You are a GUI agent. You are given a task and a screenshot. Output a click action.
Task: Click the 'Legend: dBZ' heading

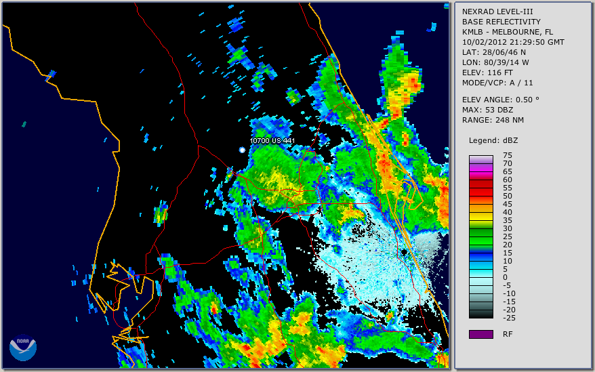click(x=493, y=140)
